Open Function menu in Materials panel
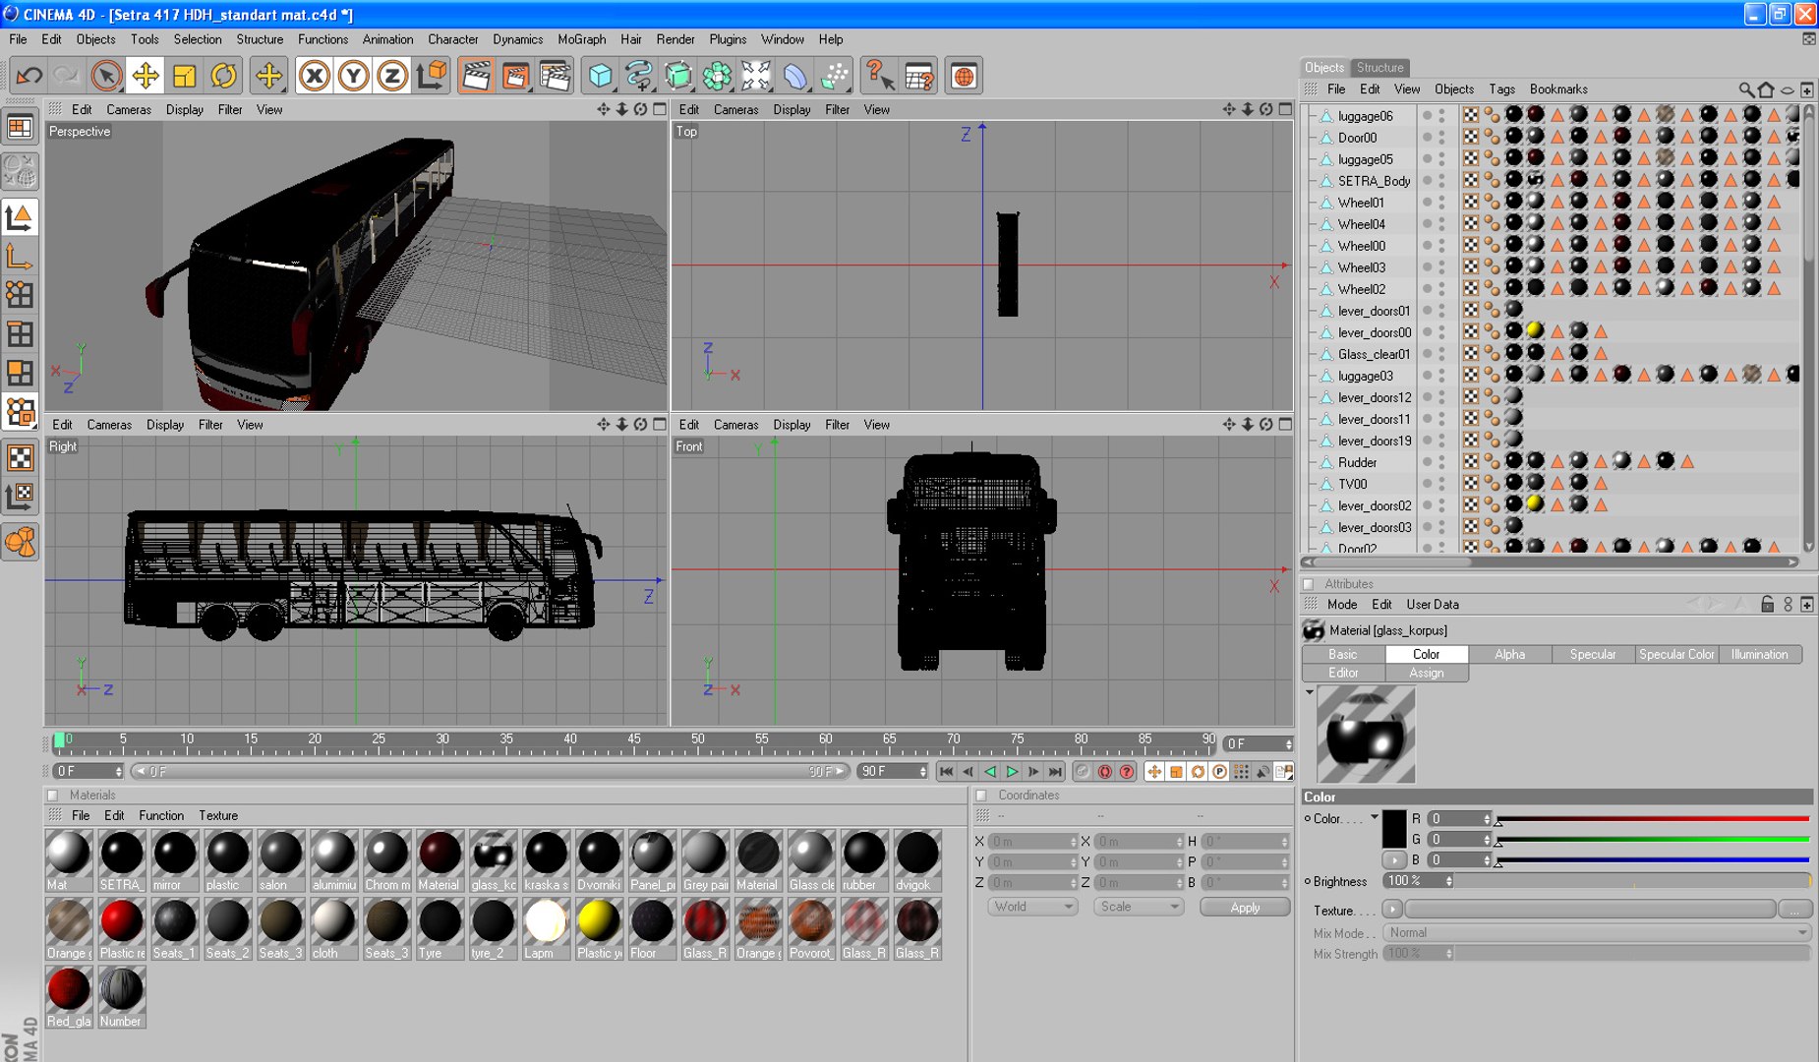This screenshot has height=1062, width=1819. [161, 815]
